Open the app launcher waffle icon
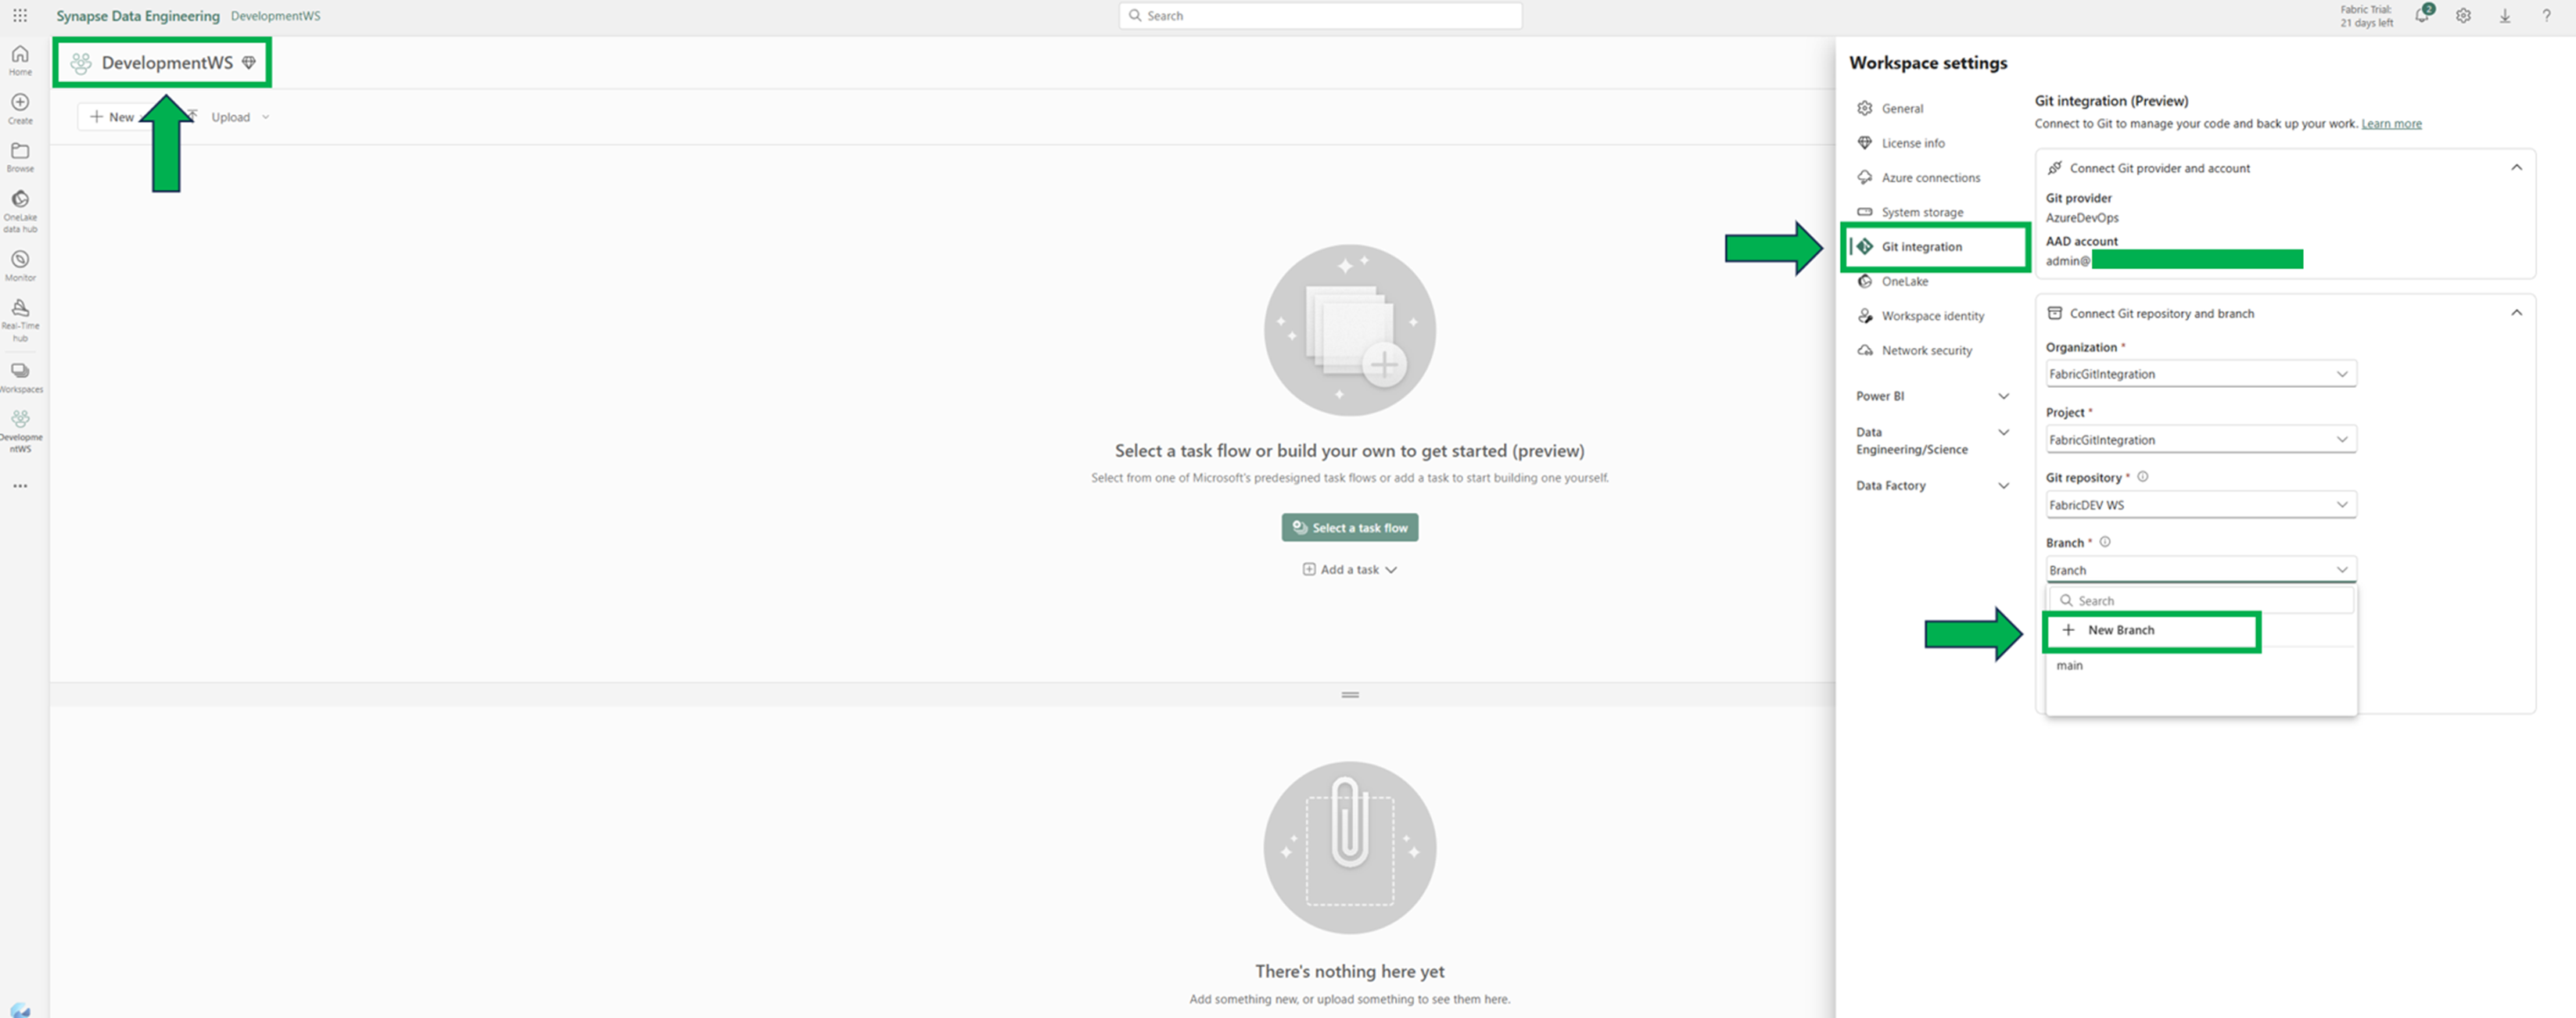 point(20,16)
